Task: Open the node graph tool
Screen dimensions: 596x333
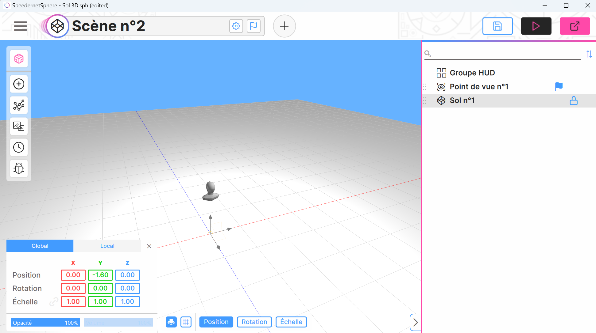Action: (19, 105)
